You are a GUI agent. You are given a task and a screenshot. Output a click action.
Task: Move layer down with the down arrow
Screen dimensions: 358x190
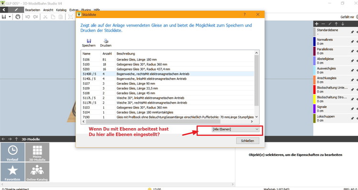coord(343,24)
